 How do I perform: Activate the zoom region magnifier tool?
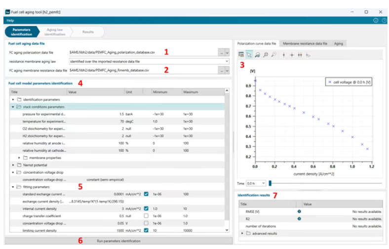coord(257,55)
